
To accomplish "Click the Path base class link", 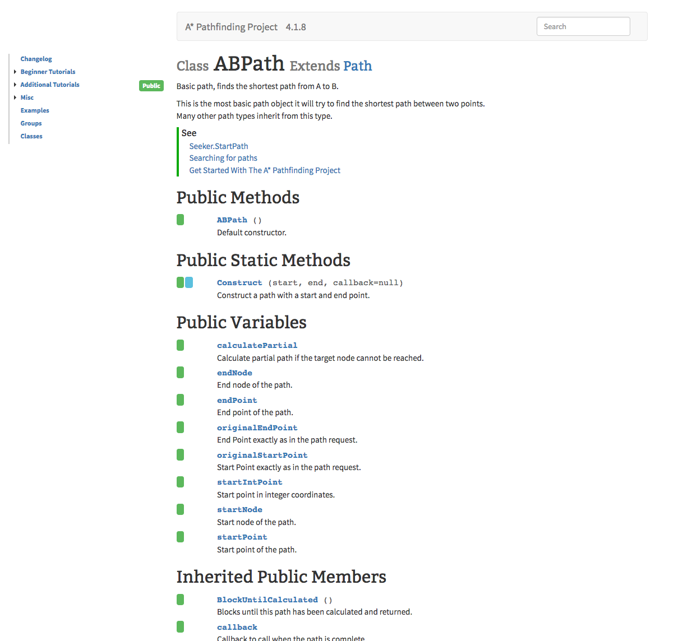I will pyautogui.click(x=357, y=66).
